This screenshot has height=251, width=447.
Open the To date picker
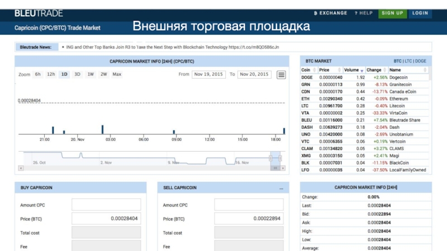254,74
